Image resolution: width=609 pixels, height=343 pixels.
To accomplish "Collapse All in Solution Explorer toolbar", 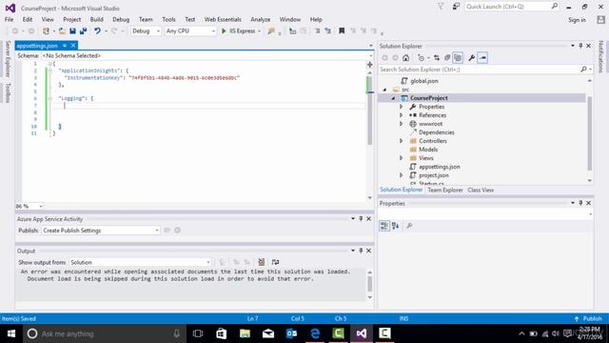I will pos(447,58).
